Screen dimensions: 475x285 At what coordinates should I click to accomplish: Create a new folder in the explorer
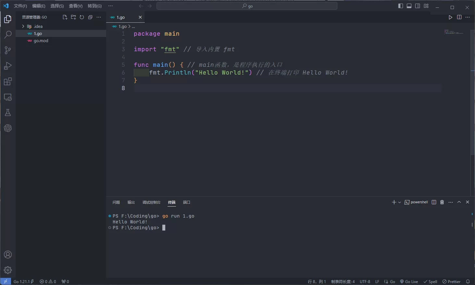[73, 17]
